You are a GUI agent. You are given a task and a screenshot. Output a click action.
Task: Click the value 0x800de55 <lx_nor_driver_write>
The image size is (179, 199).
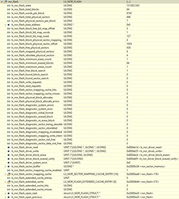145,151
